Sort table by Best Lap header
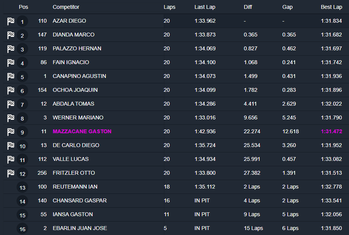The image size is (349, 235). (331, 7)
